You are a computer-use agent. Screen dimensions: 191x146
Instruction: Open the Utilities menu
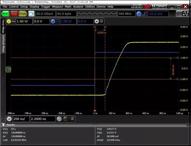pos(90,7)
